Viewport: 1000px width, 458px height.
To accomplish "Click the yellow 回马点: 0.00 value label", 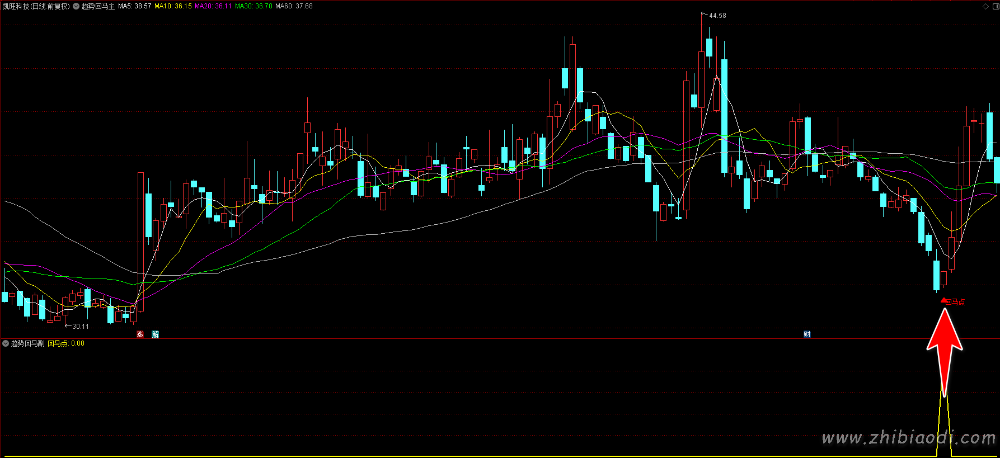I will click(x=66, y=343).
